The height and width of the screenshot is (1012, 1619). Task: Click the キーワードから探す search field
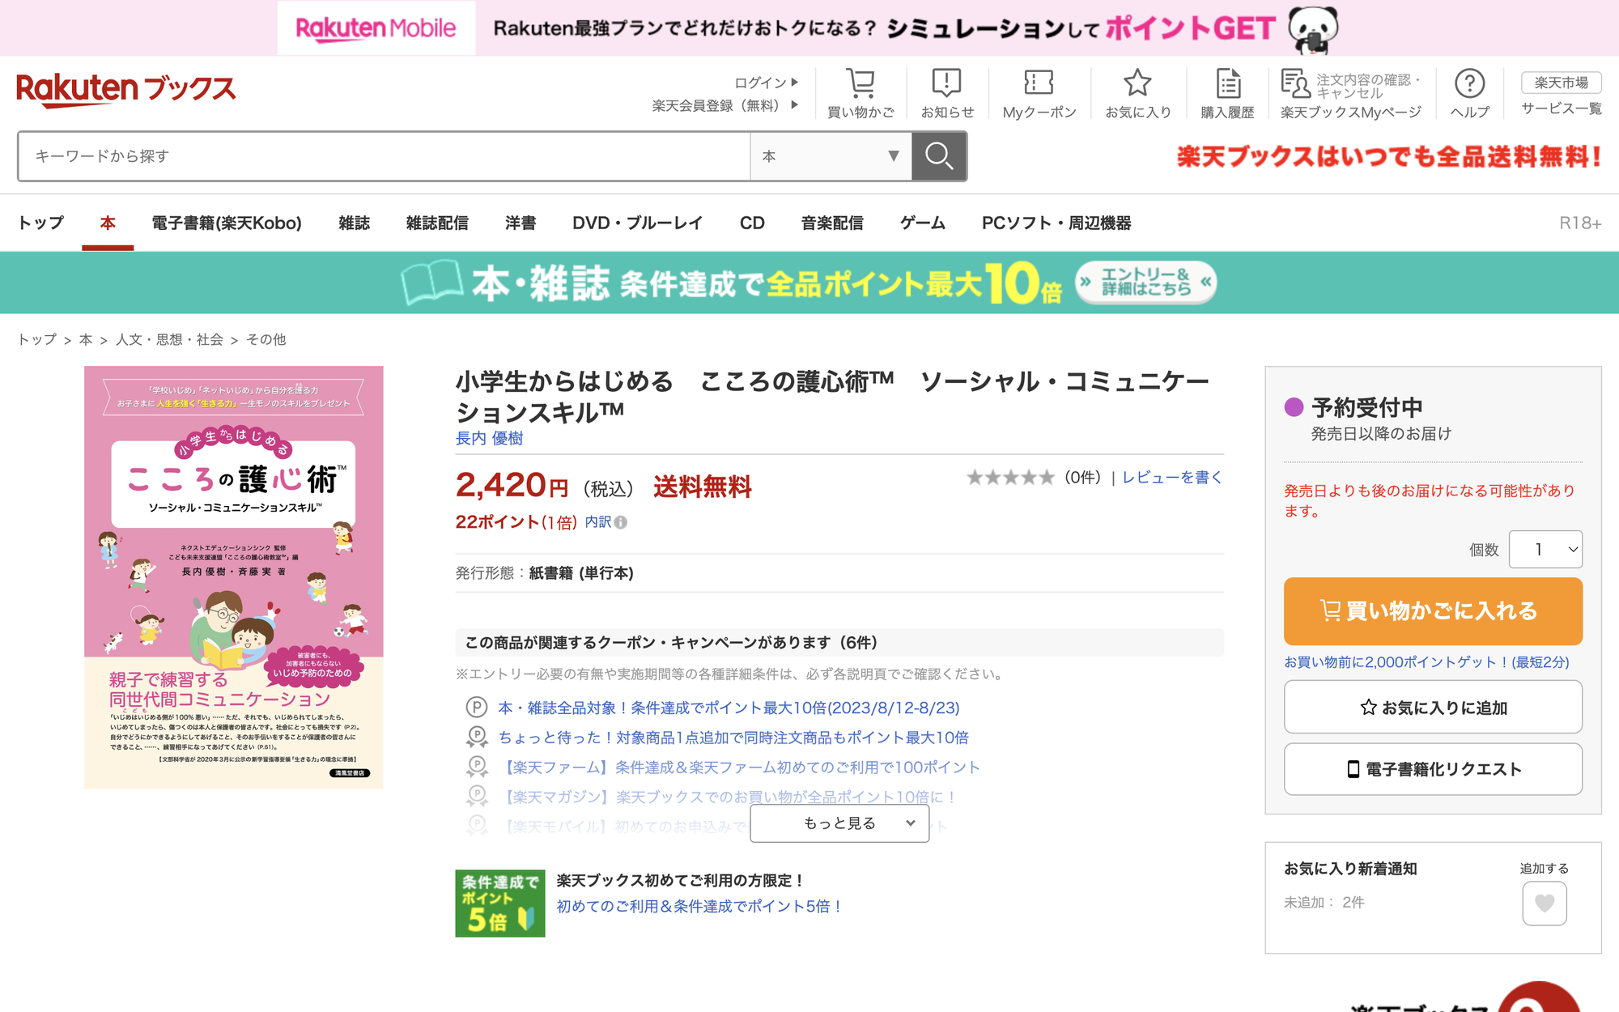[385, 156]
